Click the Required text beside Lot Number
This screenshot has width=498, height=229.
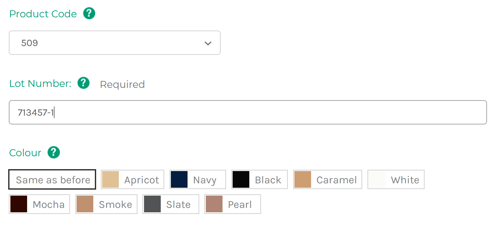click(122, 84)
